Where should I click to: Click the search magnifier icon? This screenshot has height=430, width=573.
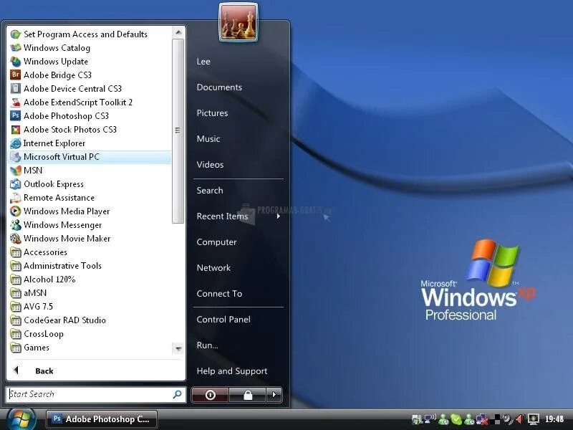(x=177, y=394)
